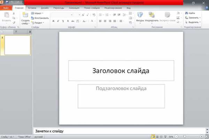Image resolution: width=209 pixels, height=139 pixels.
Task: Click the русский language button in status bar
Action: [38, 137]
